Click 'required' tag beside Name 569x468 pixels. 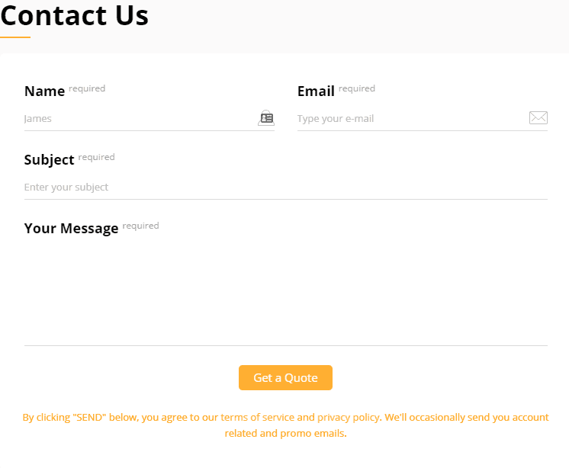[87, 88]
